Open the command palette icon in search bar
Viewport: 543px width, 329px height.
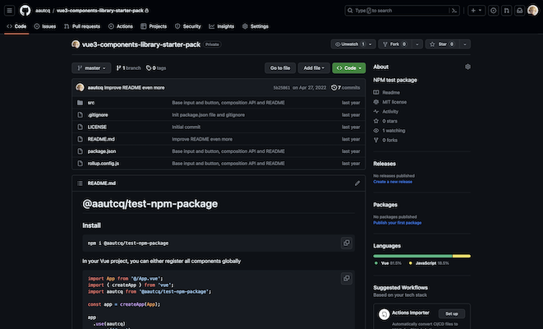pyautogui.click(x=454, y=11)
